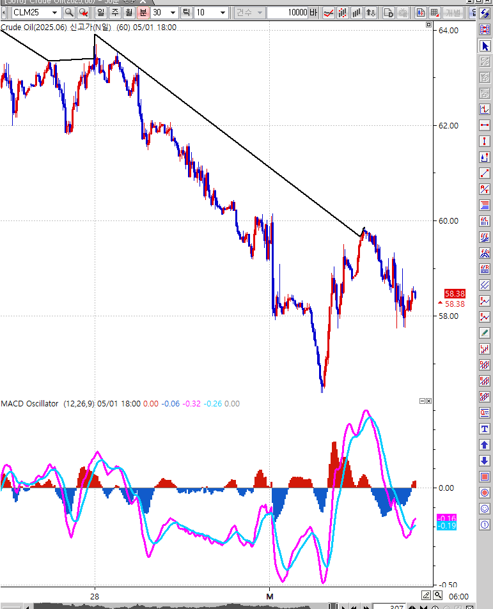Click the 월 (monthly) period button
This screenshot has height=609, width=493.
[129, 12]
